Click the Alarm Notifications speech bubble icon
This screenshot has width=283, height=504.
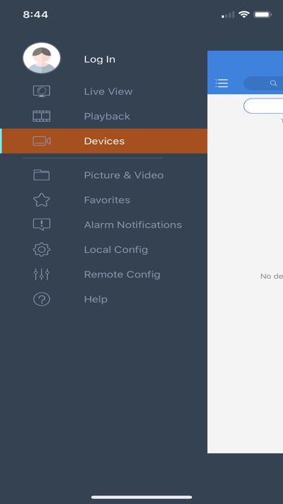(42, 224)
